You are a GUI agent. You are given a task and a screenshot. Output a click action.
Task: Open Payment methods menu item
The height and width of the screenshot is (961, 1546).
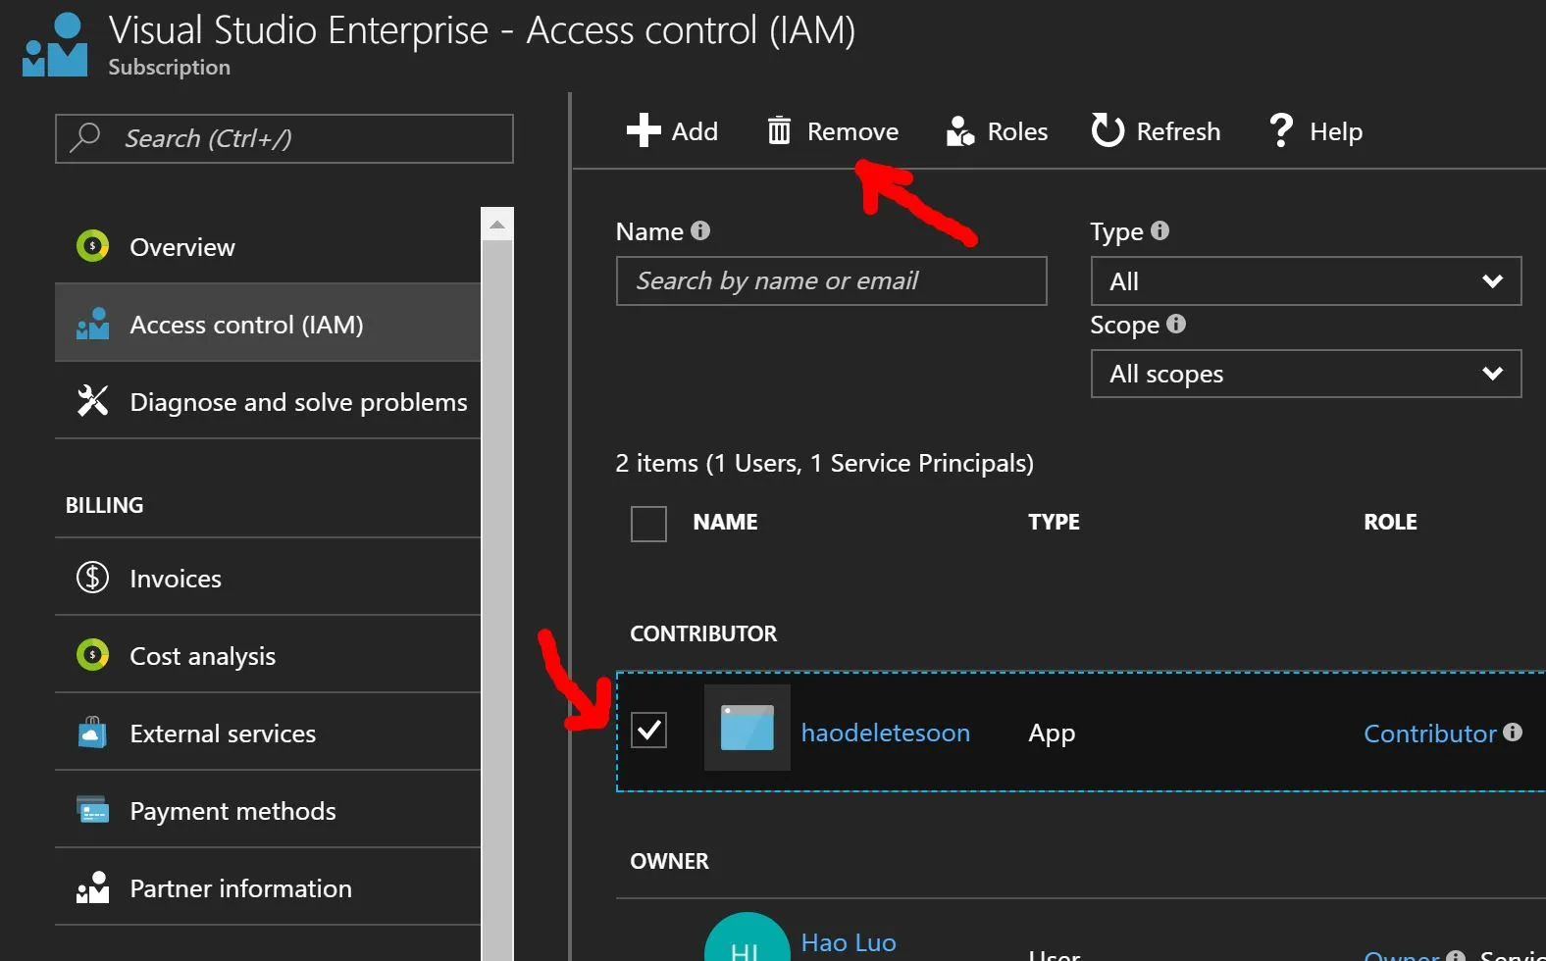[x=268, y=810]
